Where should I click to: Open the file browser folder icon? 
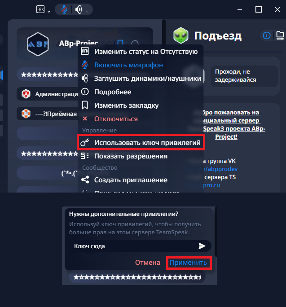point(280,35)
